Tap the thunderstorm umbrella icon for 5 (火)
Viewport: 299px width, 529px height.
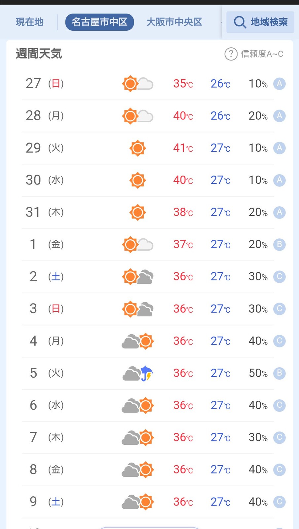pyautogui.click(x=137, y=373)
